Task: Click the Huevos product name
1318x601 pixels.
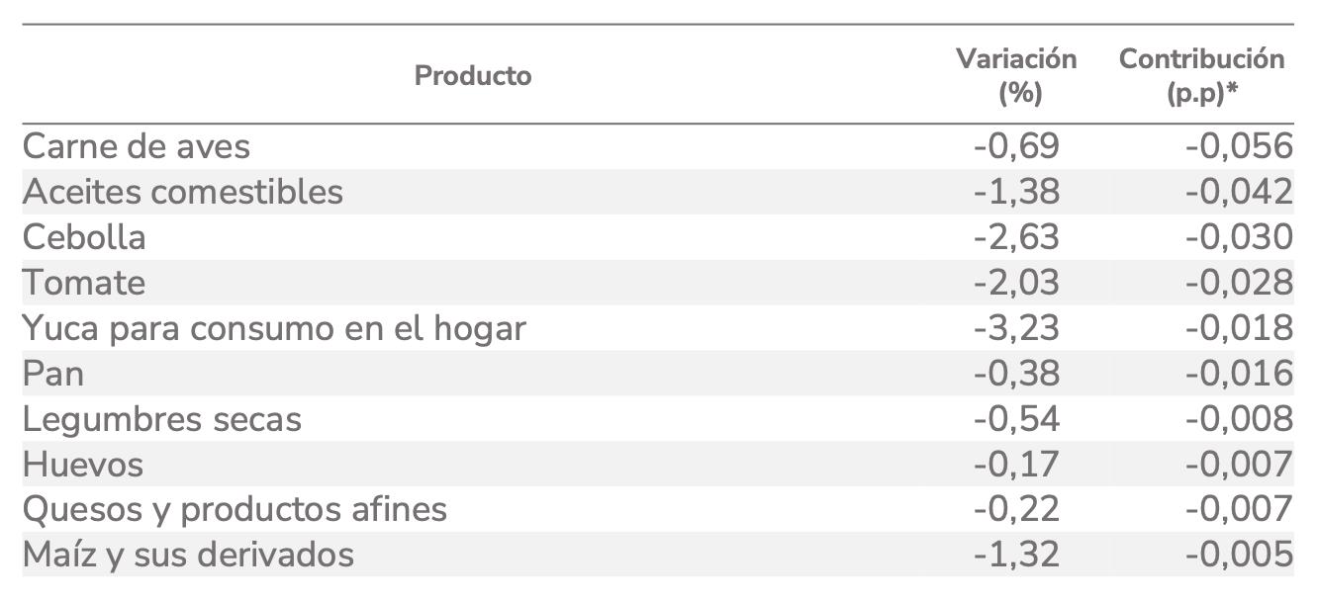Action: (83, 465)
